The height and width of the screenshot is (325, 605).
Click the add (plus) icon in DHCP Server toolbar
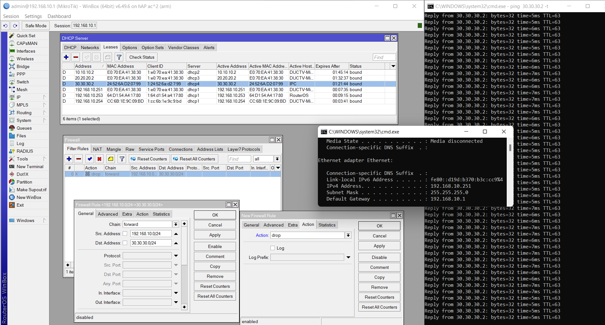[x=66, y=57]
